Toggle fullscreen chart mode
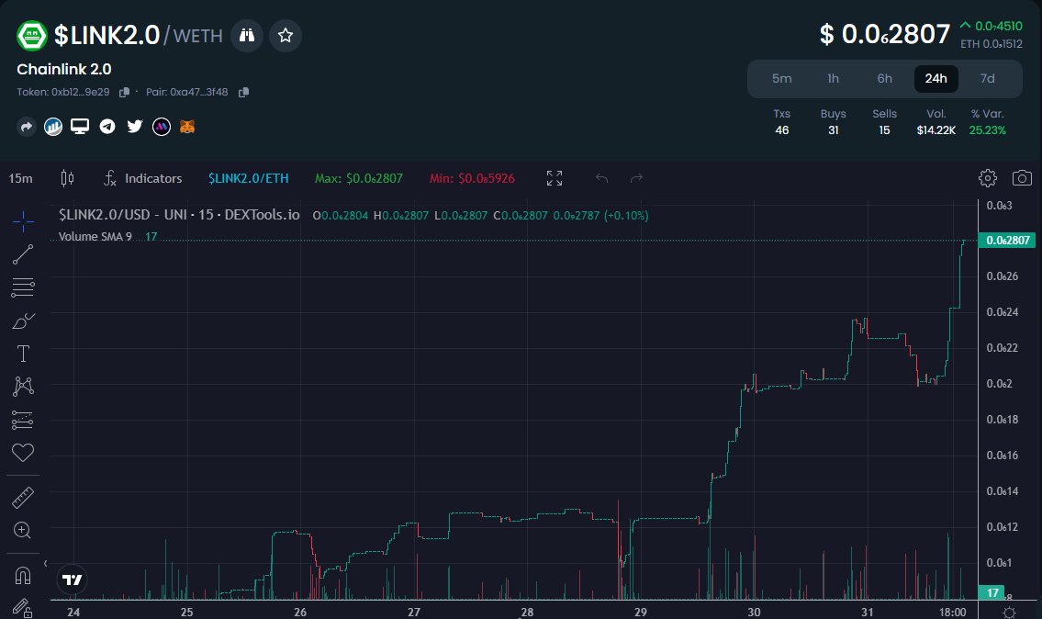This screenshot has height=619, width=1042. [x=554, y=178]
